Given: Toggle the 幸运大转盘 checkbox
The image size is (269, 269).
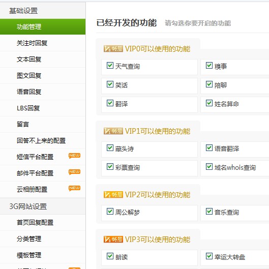Looking at the screenshot, I should pyautogui.click(x=209, y=256).
